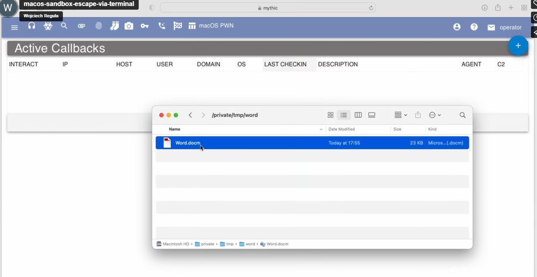537x277 pixels.
Task: Click the Word.docm document icon
Action: 167,143
